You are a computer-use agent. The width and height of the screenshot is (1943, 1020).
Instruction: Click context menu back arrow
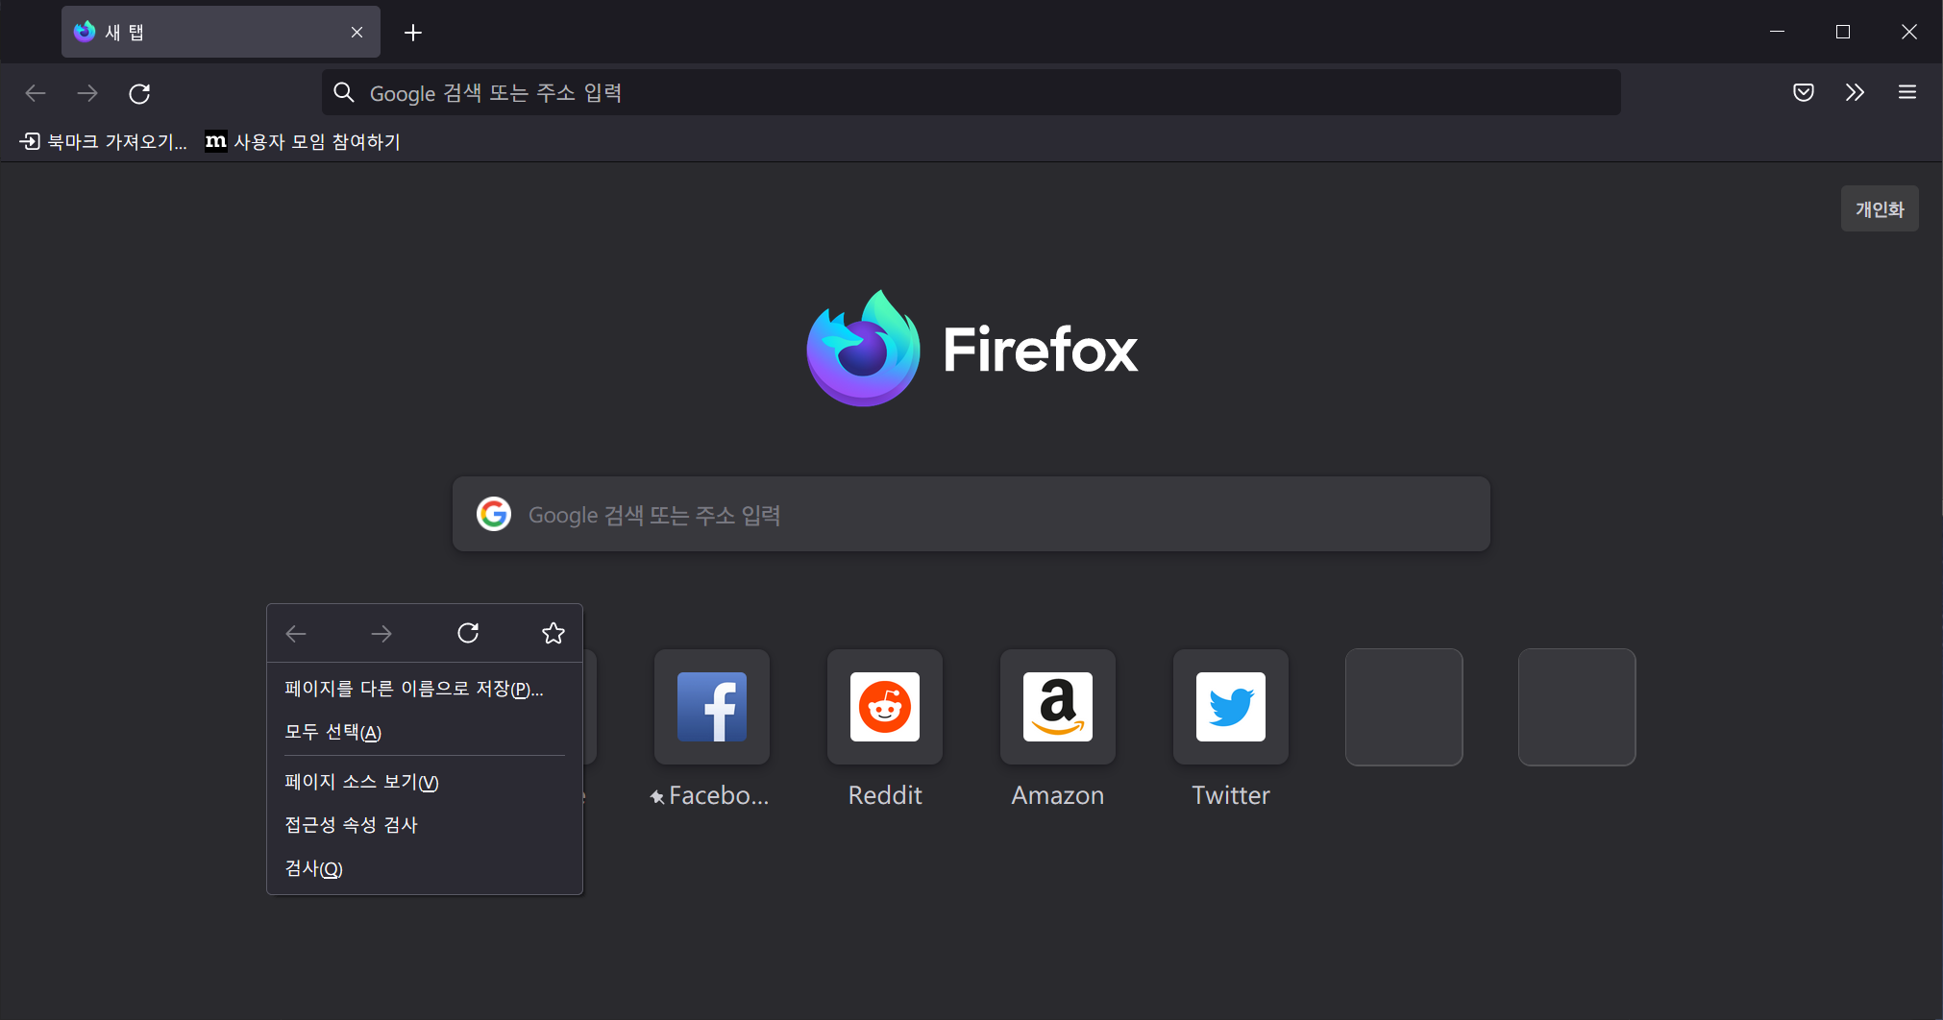coord(296,633)
